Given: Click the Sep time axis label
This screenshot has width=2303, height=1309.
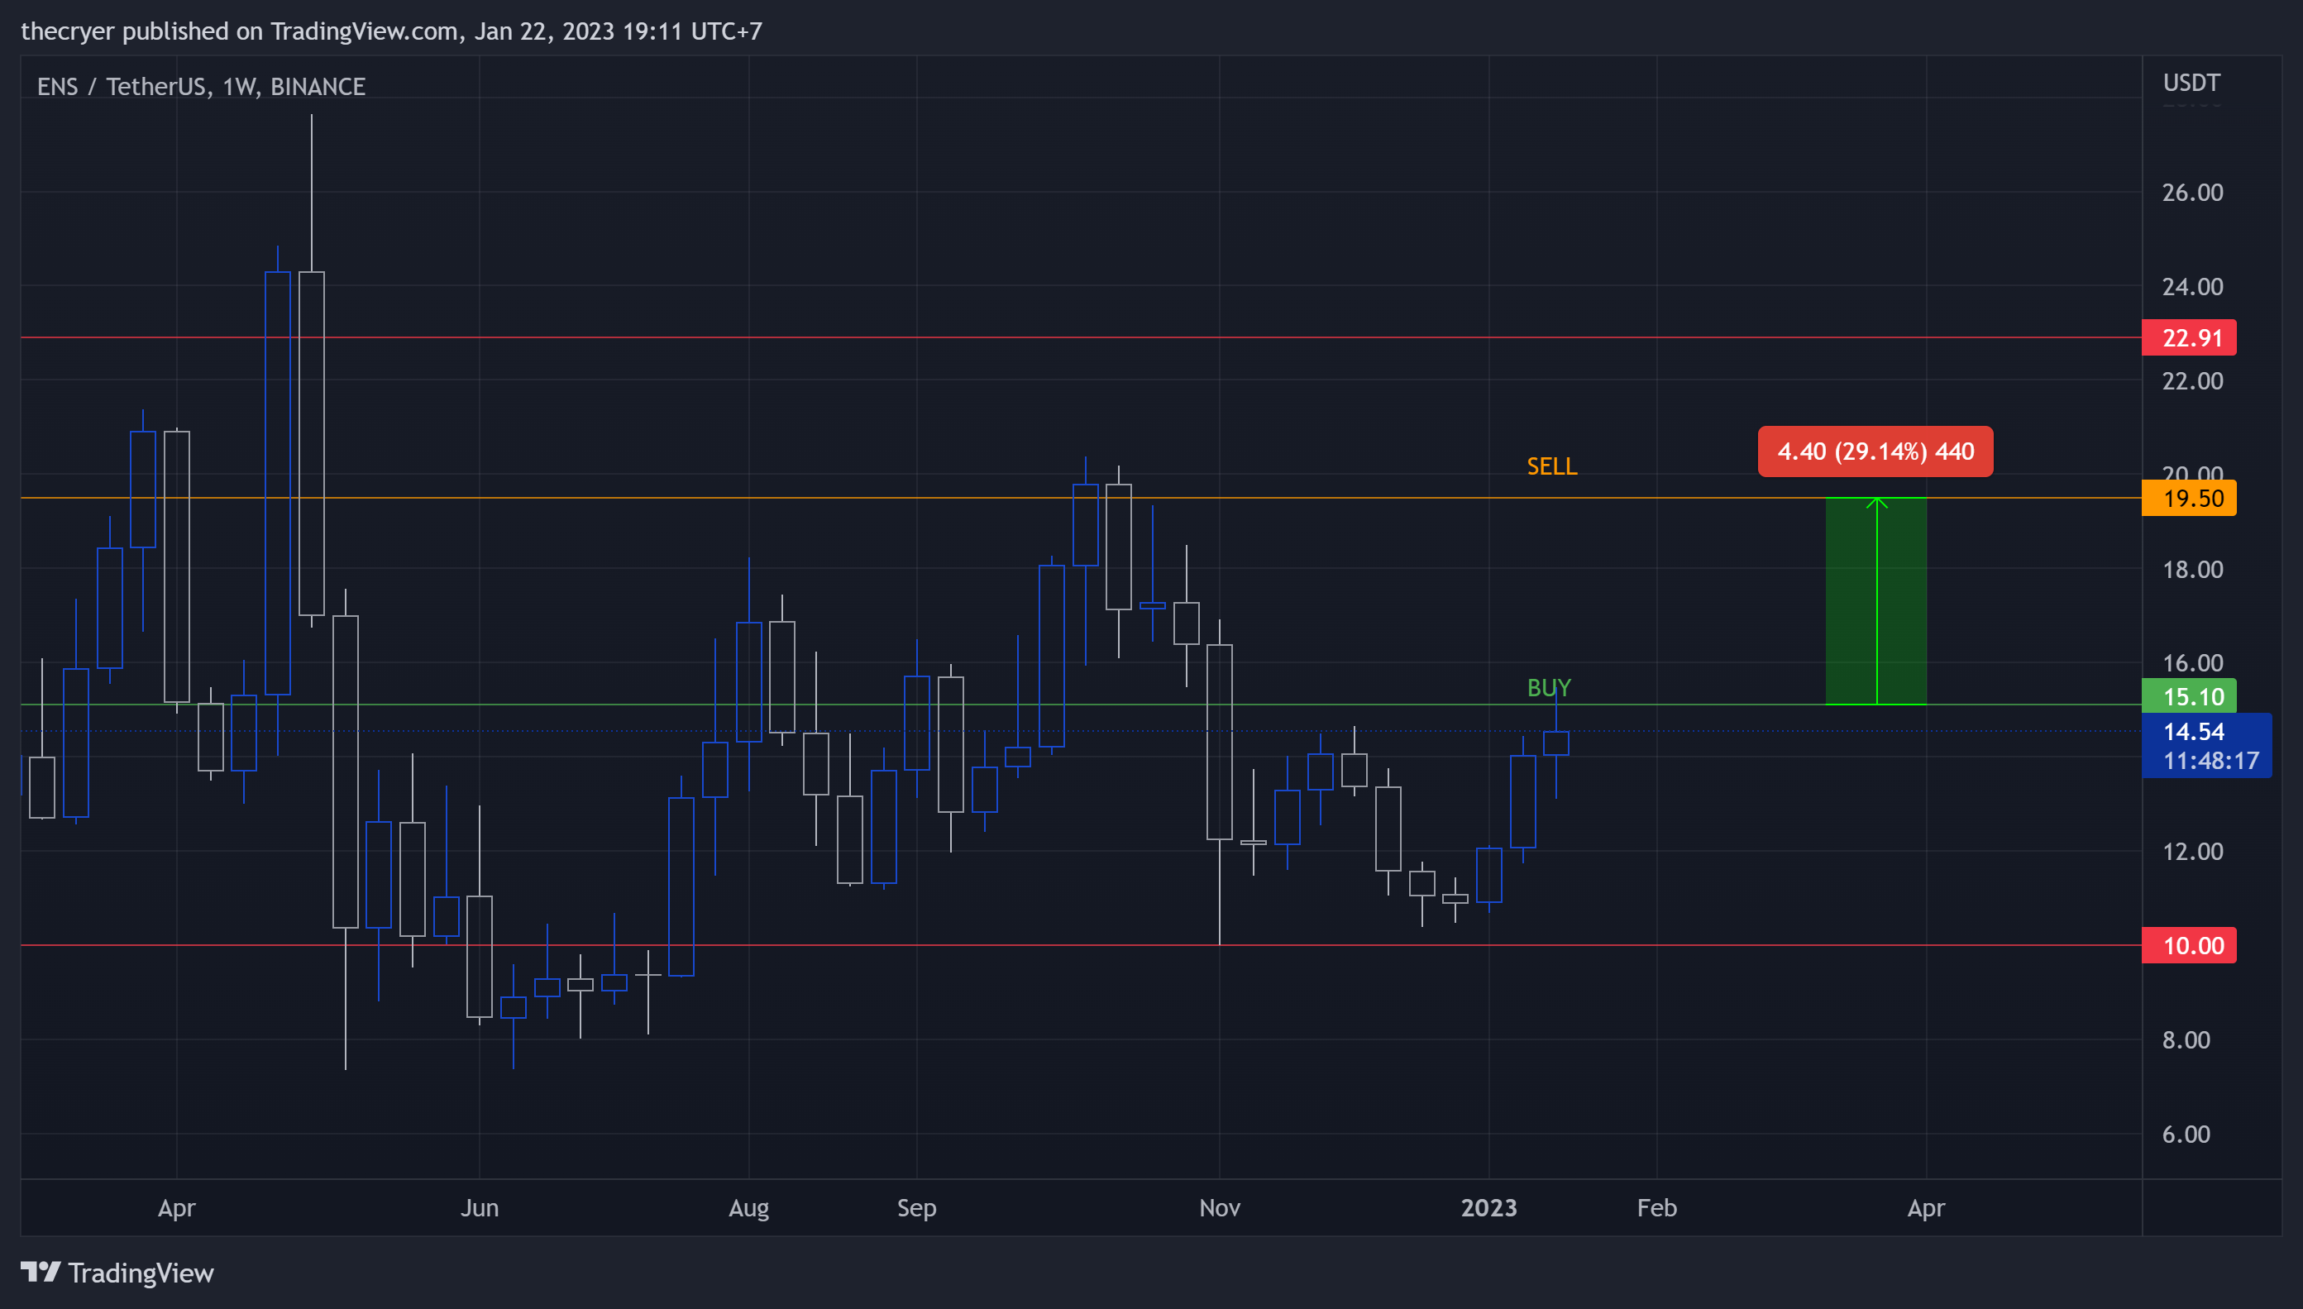Looking at the screenshot, I should [x=917, y=1207].
